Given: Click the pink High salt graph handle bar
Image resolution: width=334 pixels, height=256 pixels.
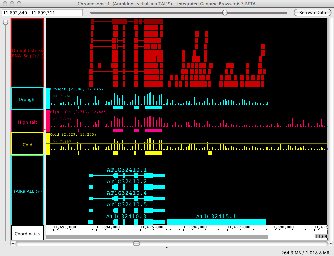Looking at the screenshot, I should [48, 121].
